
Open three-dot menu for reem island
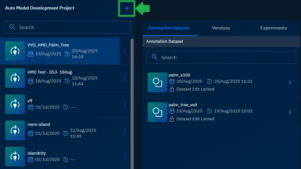coord(125,130)
